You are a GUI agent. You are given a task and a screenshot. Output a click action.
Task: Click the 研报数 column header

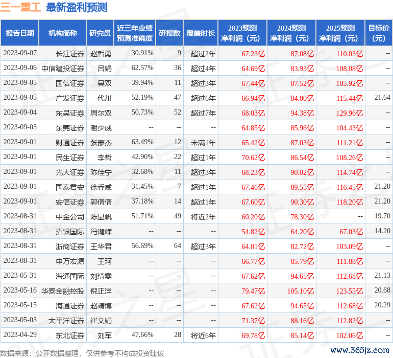coord(169,33)
